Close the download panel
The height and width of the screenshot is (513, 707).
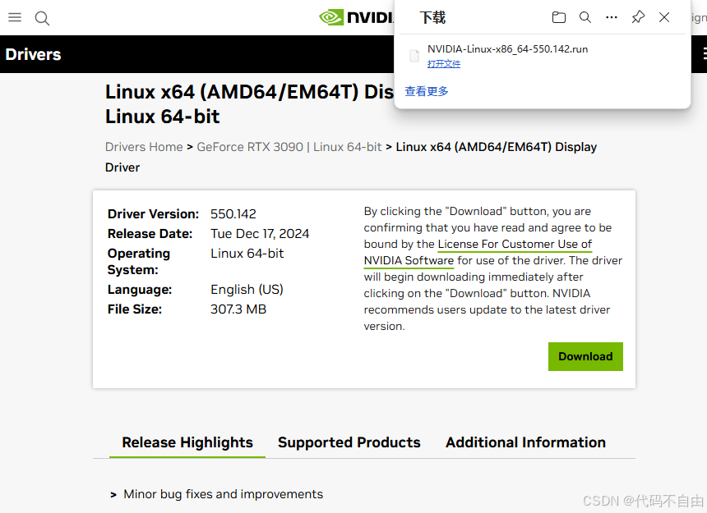click(664, 17)
